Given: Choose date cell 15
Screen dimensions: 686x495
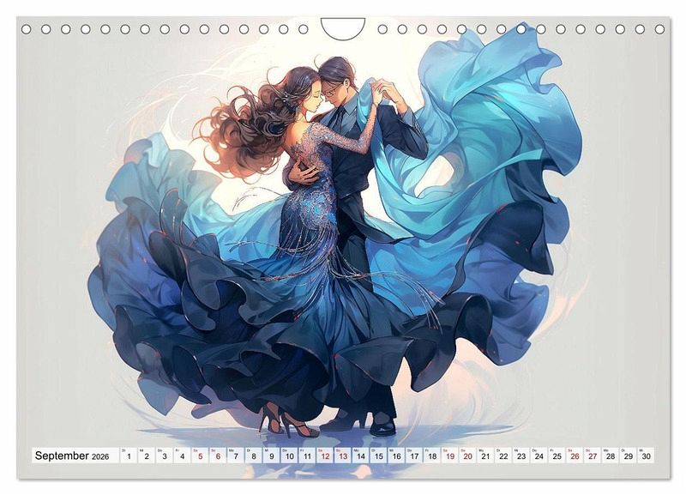Looking at the screenshot, I should (378, 456).
